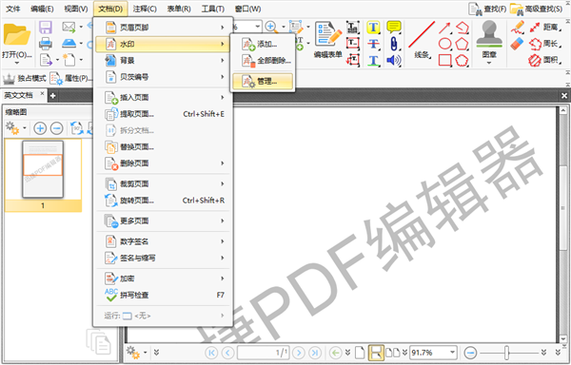Image resolution: width=571 pixels, height=365 pixels.
Task: Expand the 贝茨编号 submenu
Action: [x=163, y=77]
